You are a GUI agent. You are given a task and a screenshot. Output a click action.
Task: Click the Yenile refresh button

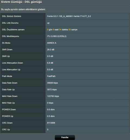[65, 137]
